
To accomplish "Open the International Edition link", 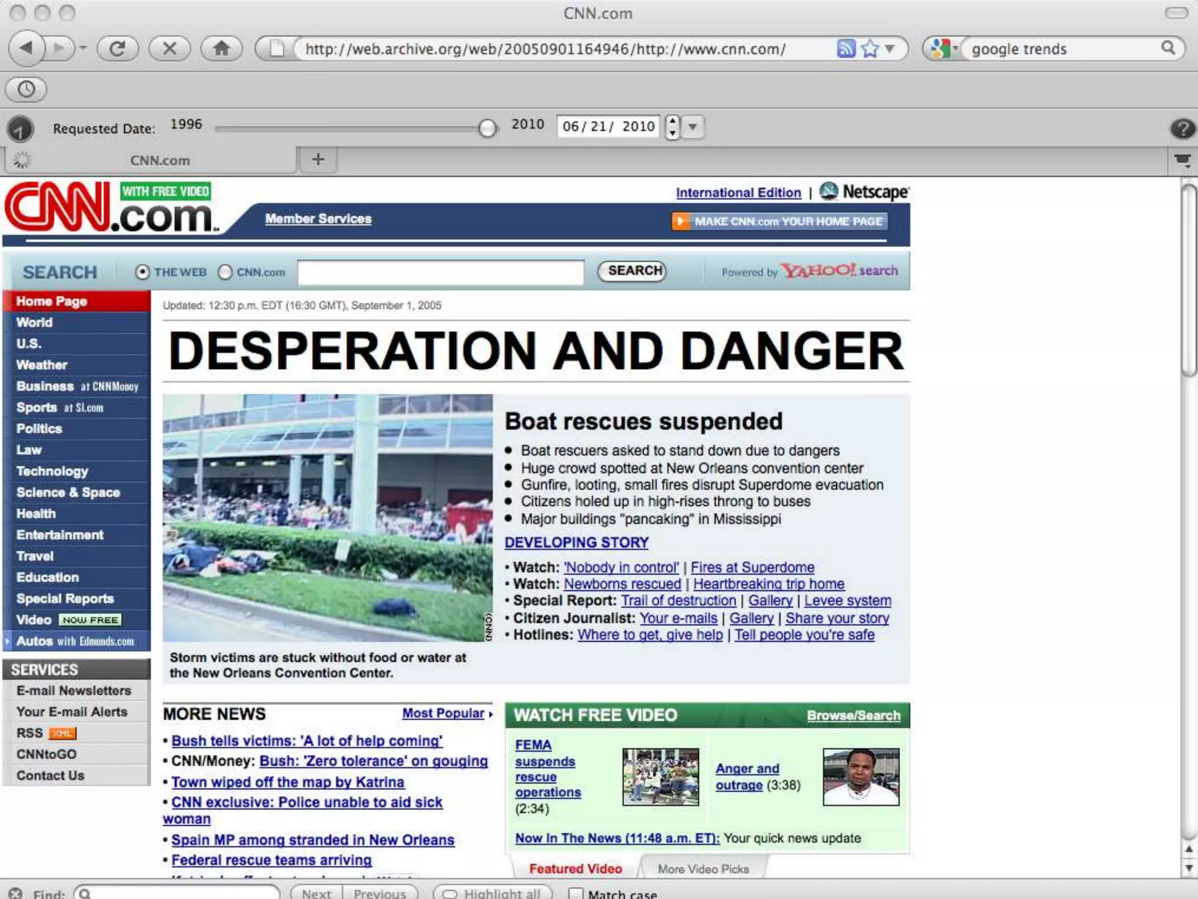I will tap(738, 193).
